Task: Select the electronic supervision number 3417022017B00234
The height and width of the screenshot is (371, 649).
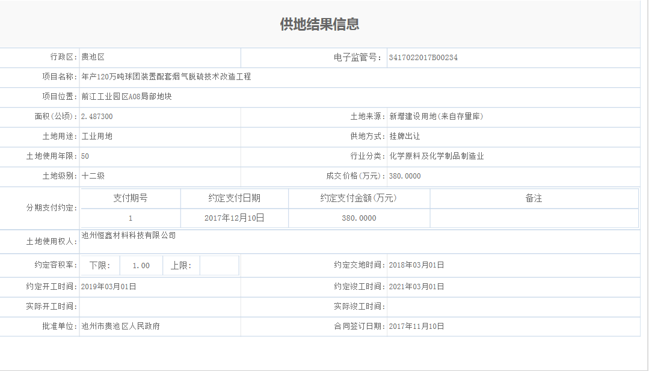Action: (x=423, y=58)
